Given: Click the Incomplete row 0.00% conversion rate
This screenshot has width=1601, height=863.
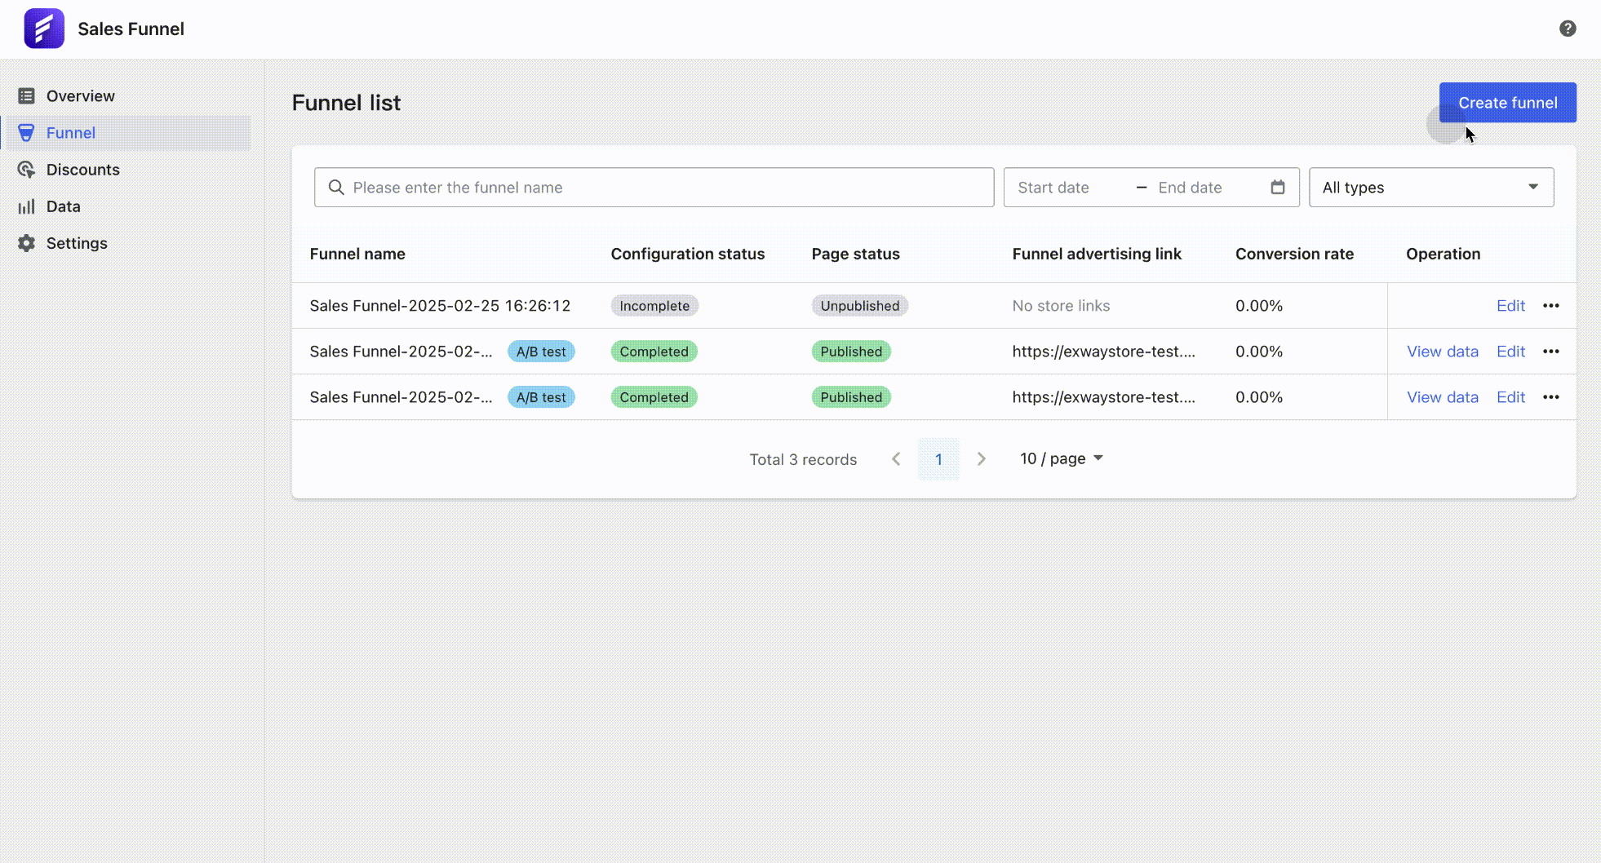Looking at the screenshot, I should pos(1259,306).
